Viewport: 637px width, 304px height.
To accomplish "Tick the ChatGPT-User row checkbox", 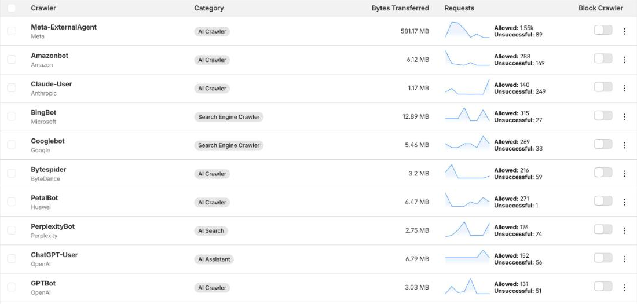I will (12, 258).
